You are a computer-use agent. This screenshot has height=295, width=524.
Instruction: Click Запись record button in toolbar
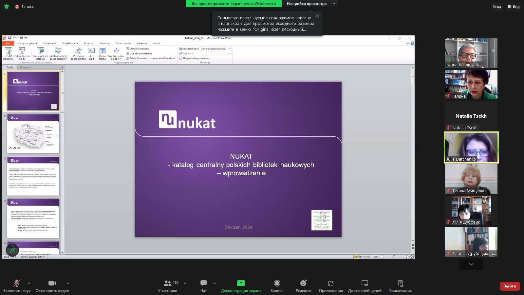click(x=277, y=286)
